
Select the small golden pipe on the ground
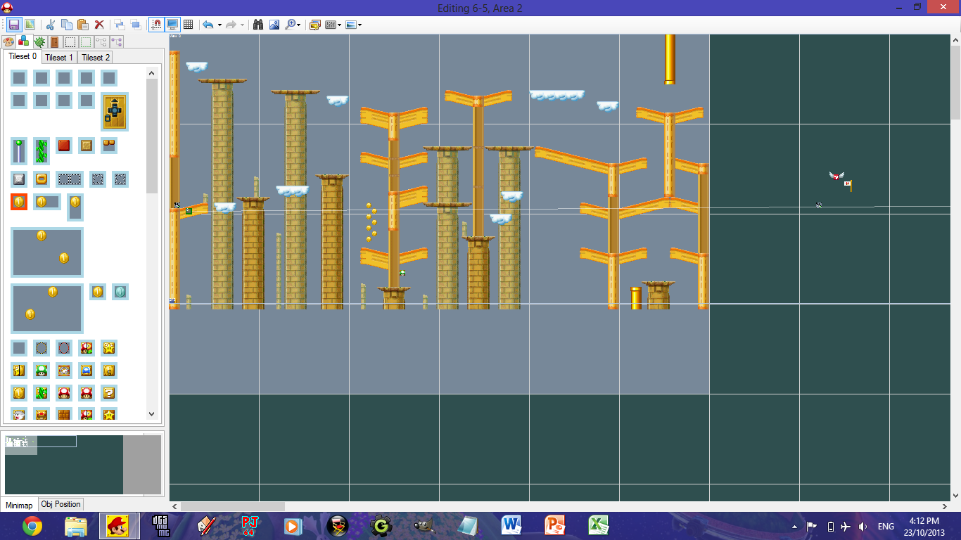[636, 297]
